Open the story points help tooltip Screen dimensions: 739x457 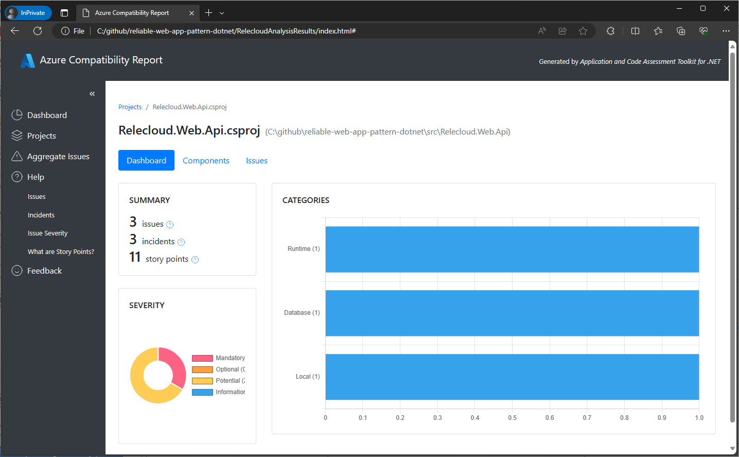coord(195,260)
